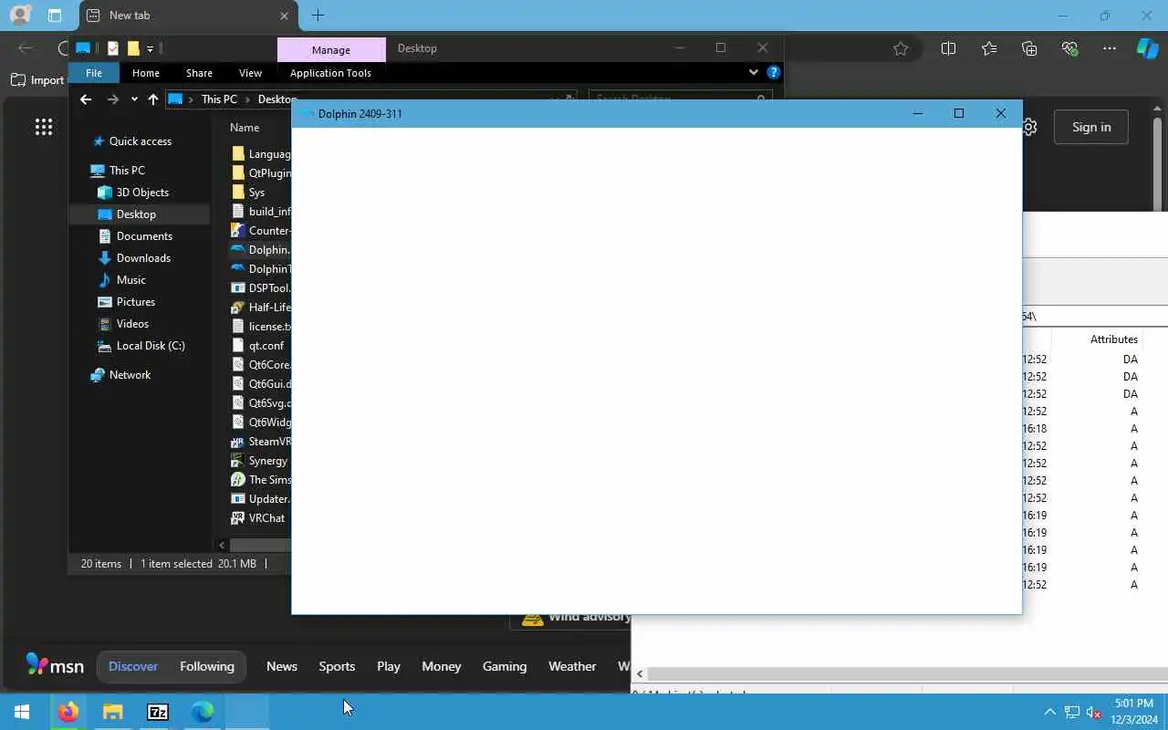Open msn Weather section
Image resolution: width=1168 pixels, height=730 pixels.
click(572, 666)
